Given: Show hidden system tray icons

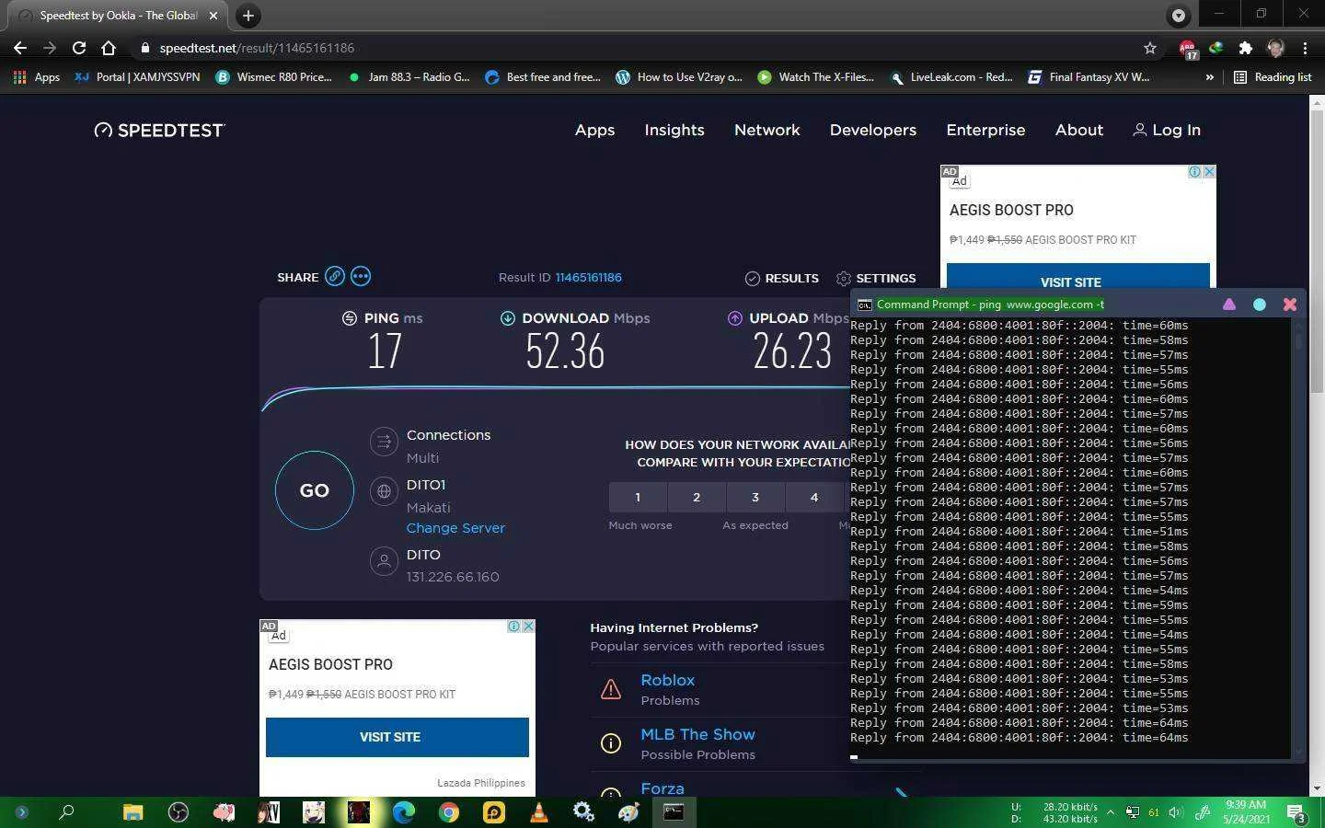Looking at the screenshot, I should pyautogui.click(x=1111, y=812).
